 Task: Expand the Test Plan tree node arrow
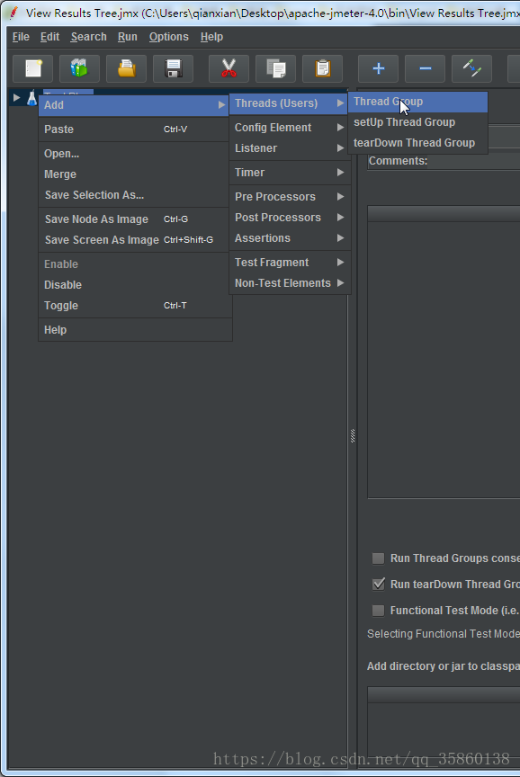(x=16, y=98)
